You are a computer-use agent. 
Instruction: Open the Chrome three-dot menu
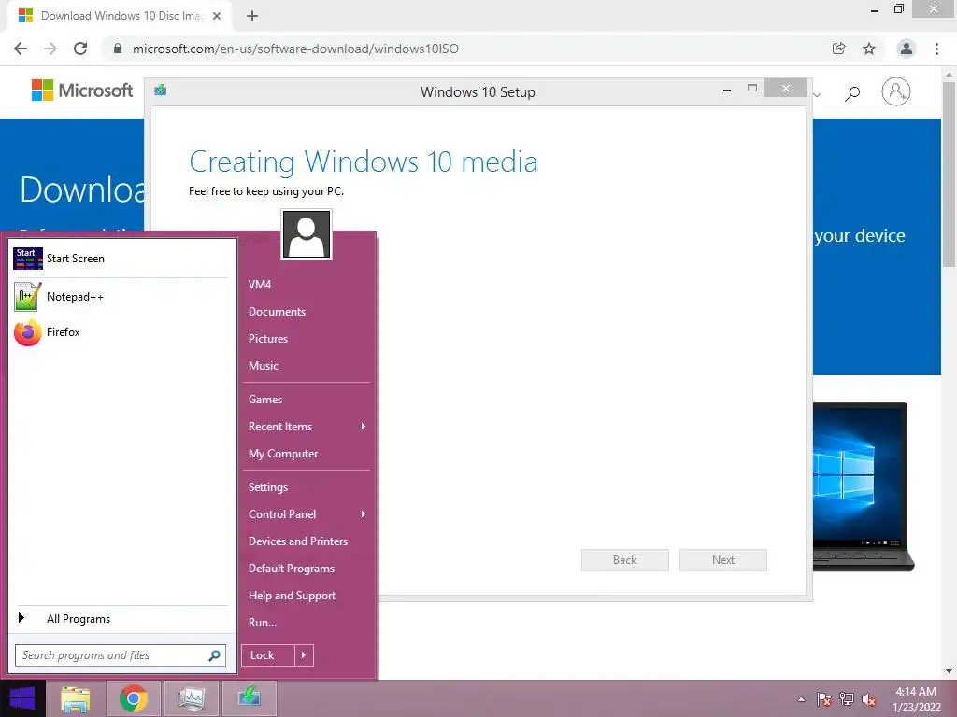(936, 49)
